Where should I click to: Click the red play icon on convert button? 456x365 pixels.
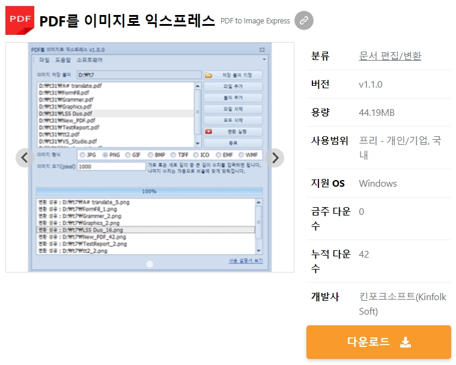tap(208, 131)
